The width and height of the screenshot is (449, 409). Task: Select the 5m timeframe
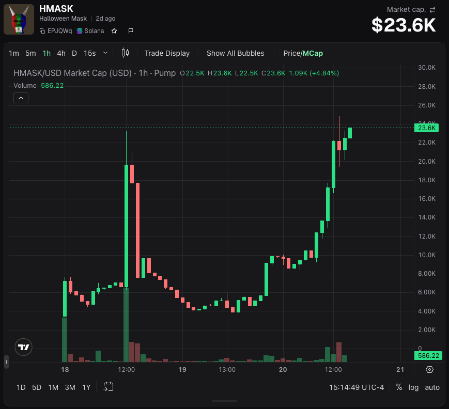(30, 53)
